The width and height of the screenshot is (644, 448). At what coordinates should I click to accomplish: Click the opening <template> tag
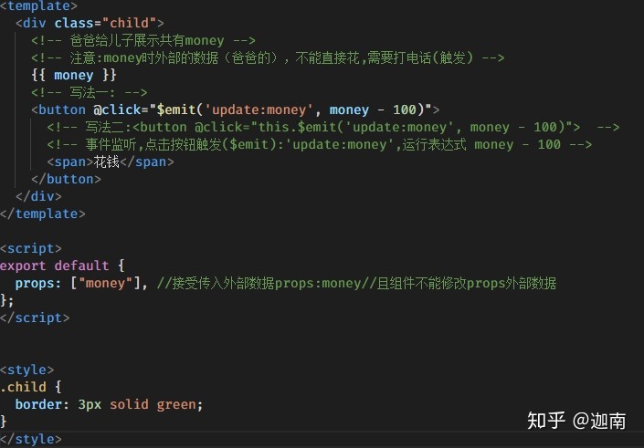coord(38,5)
